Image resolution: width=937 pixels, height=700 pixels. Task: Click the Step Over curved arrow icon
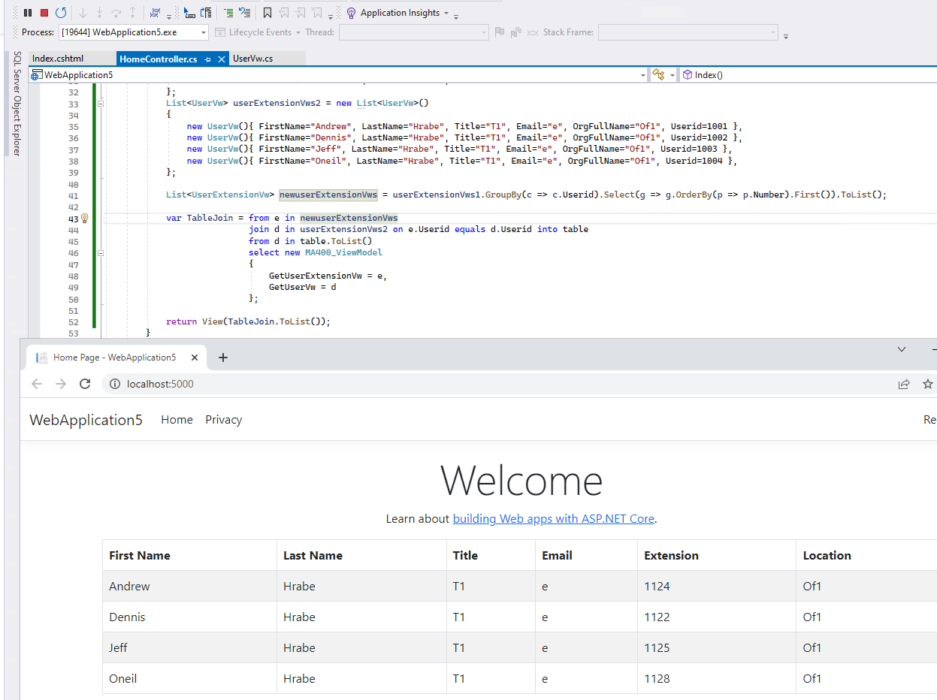point(116,13)
